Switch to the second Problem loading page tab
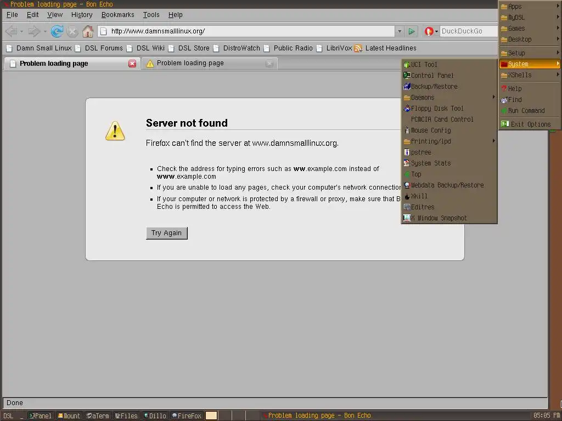562x421 pixels. pyautogui.click(x=209, y=64)
